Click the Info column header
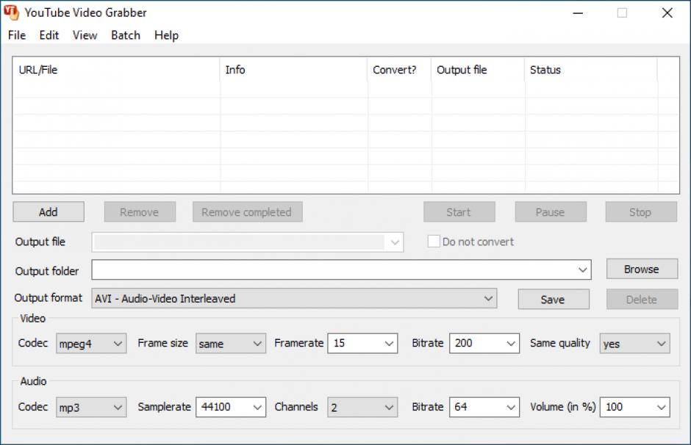Image resolution: width=691 pixels, height=445 pixels. click(x=293, y=70)
